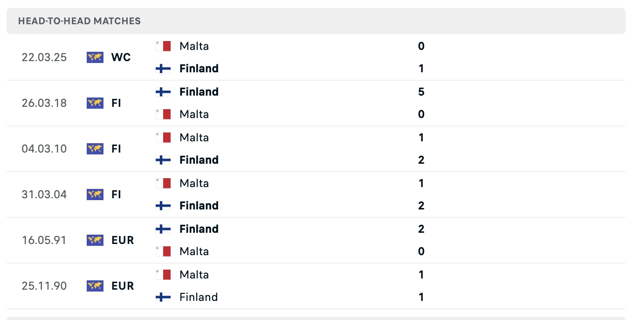Click the Finland flag icon in the 26.03.18 match
The image size is (633, 320).
(x=162, y=91)
